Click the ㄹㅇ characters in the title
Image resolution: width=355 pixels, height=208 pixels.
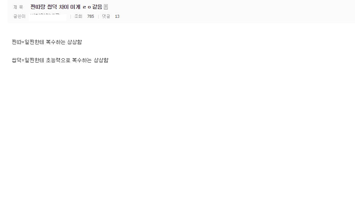86,7
